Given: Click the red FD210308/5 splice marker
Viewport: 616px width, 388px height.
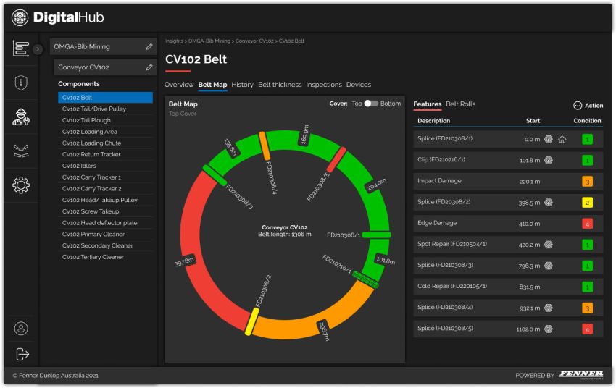Looking at the screenshot, I should tap(336, 160).
